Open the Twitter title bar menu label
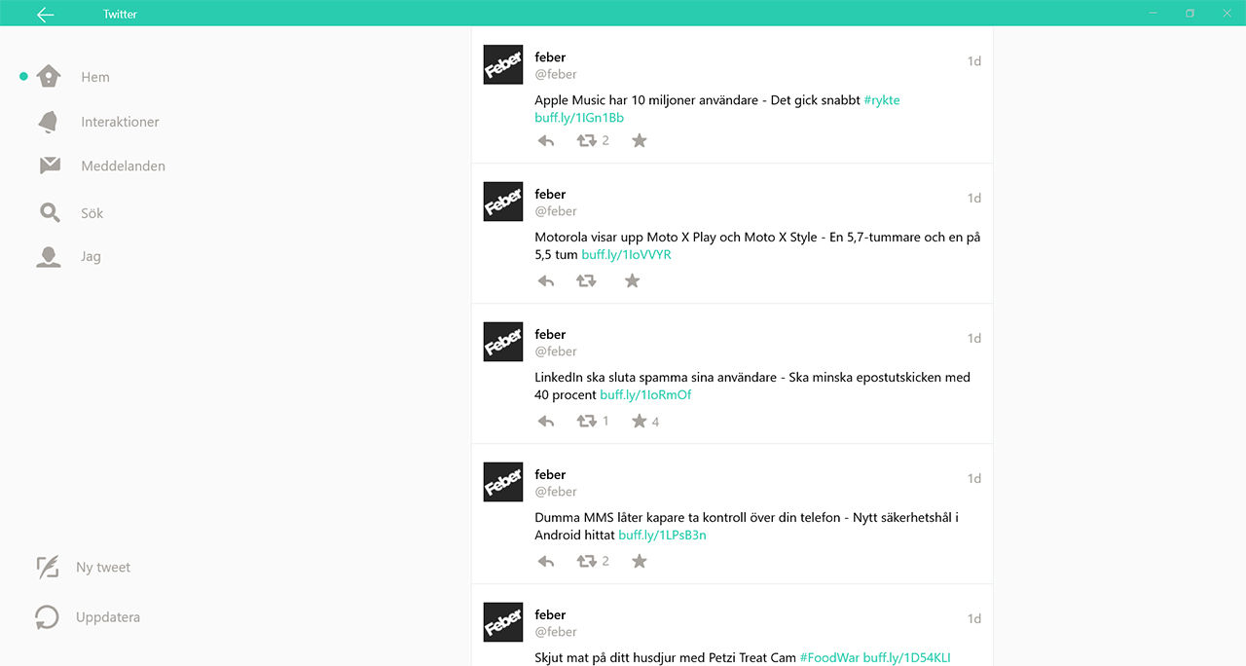Image resolution: width=1246 pixels, height=666 pixels. [x=119, y=13]
